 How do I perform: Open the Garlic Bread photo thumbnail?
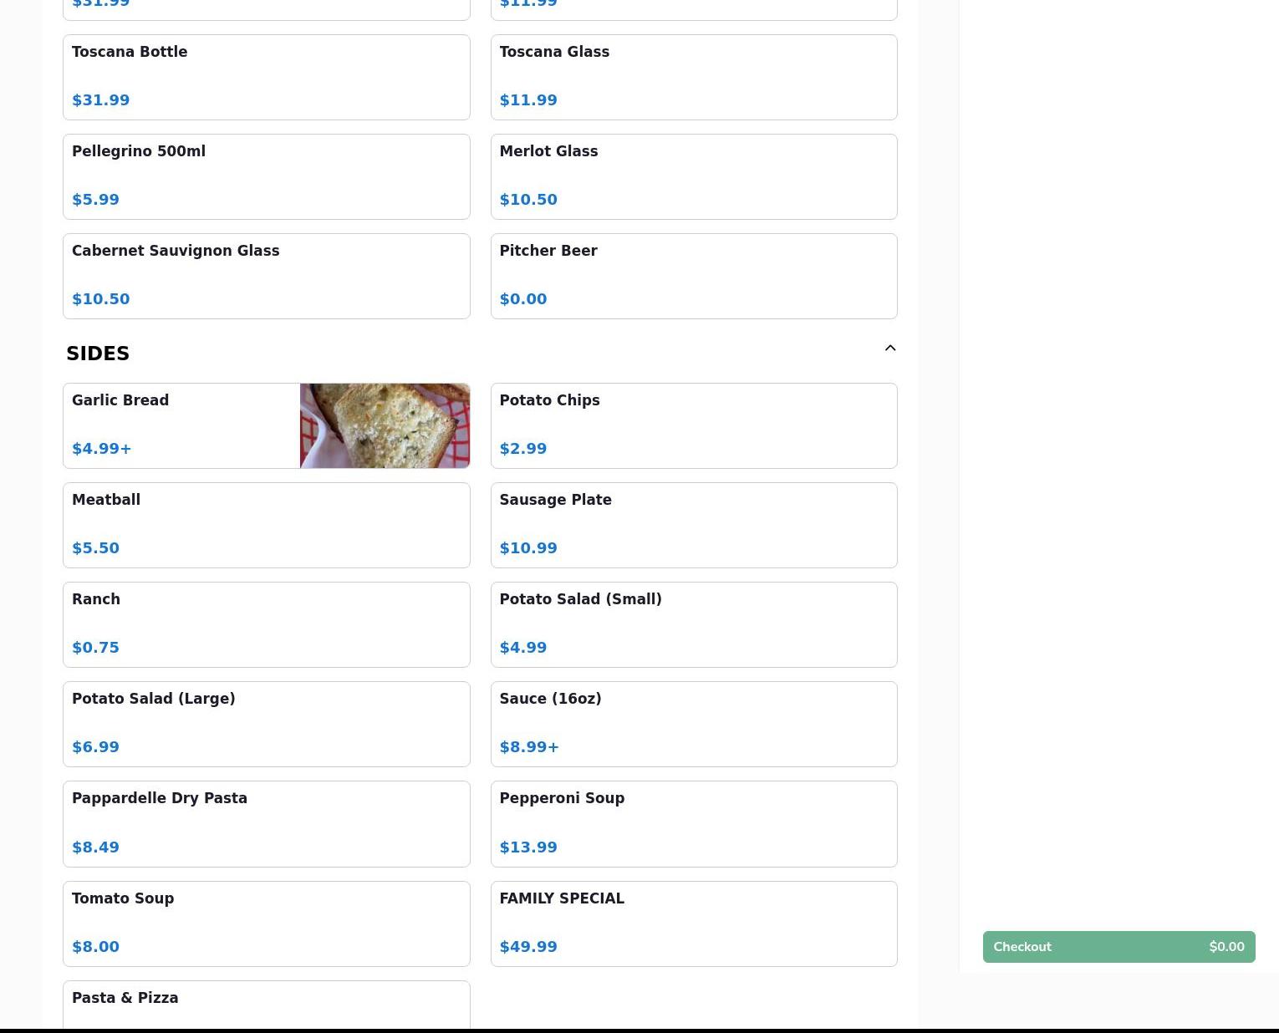[385, 425]
